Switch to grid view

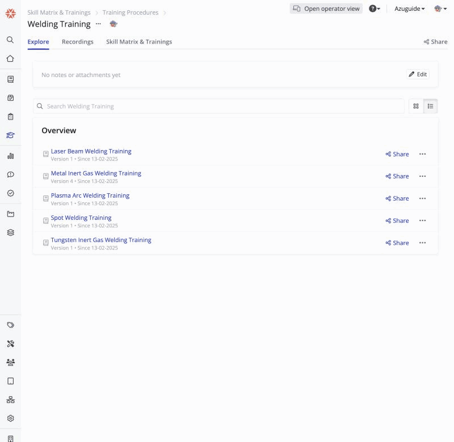click(x=416, y=106)
